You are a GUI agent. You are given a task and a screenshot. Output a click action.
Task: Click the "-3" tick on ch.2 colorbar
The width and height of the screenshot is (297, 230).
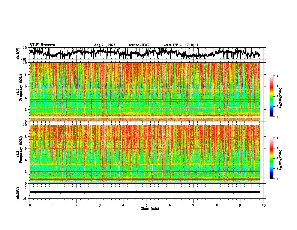276,138
